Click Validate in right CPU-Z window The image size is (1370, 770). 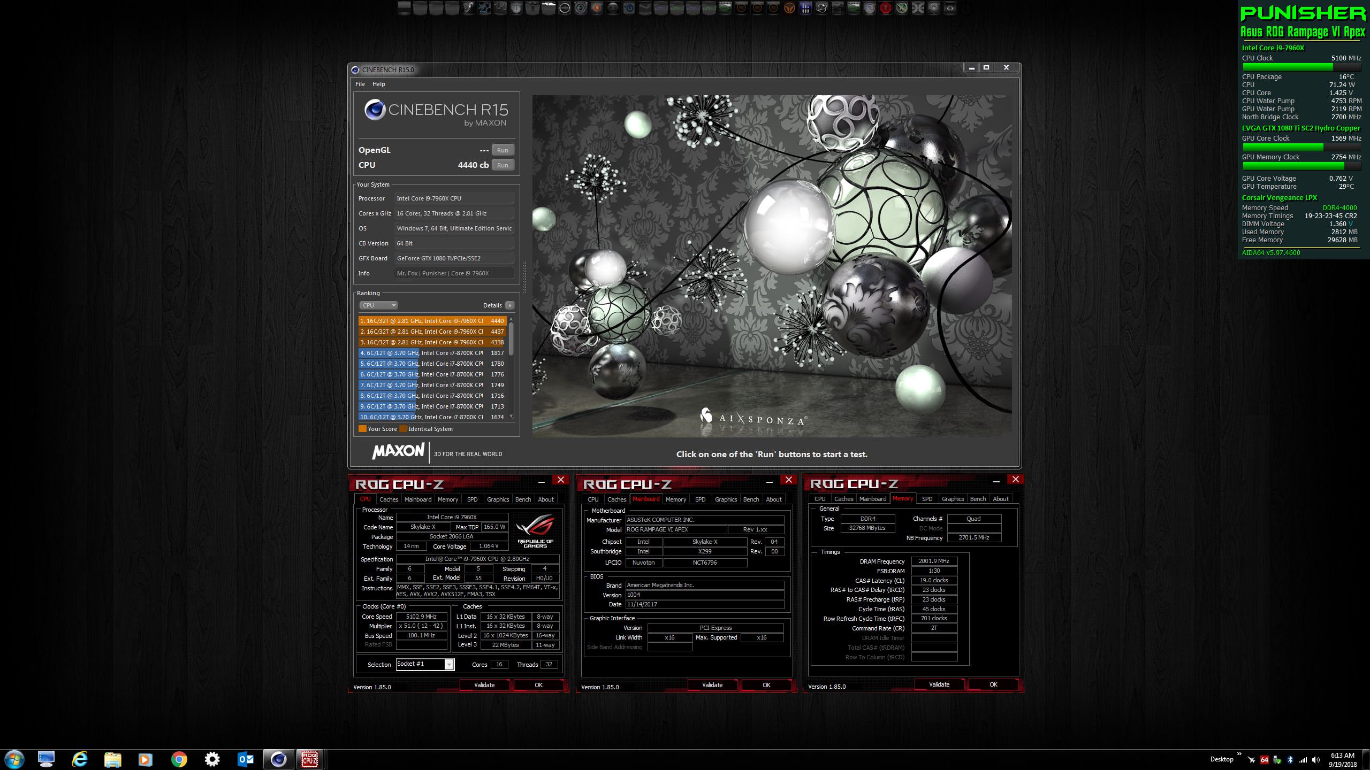939,684
